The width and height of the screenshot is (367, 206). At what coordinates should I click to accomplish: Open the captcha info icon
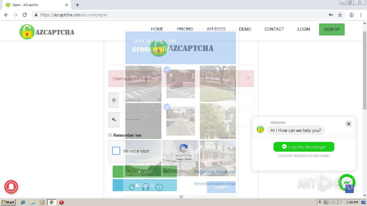click(x=159, y=187)
